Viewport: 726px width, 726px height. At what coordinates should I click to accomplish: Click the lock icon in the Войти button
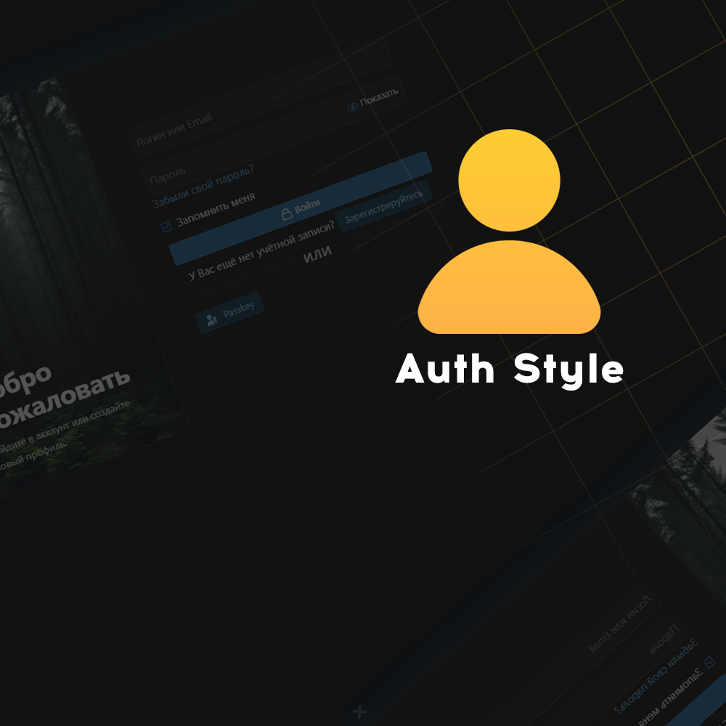click(x=287, y=213)
